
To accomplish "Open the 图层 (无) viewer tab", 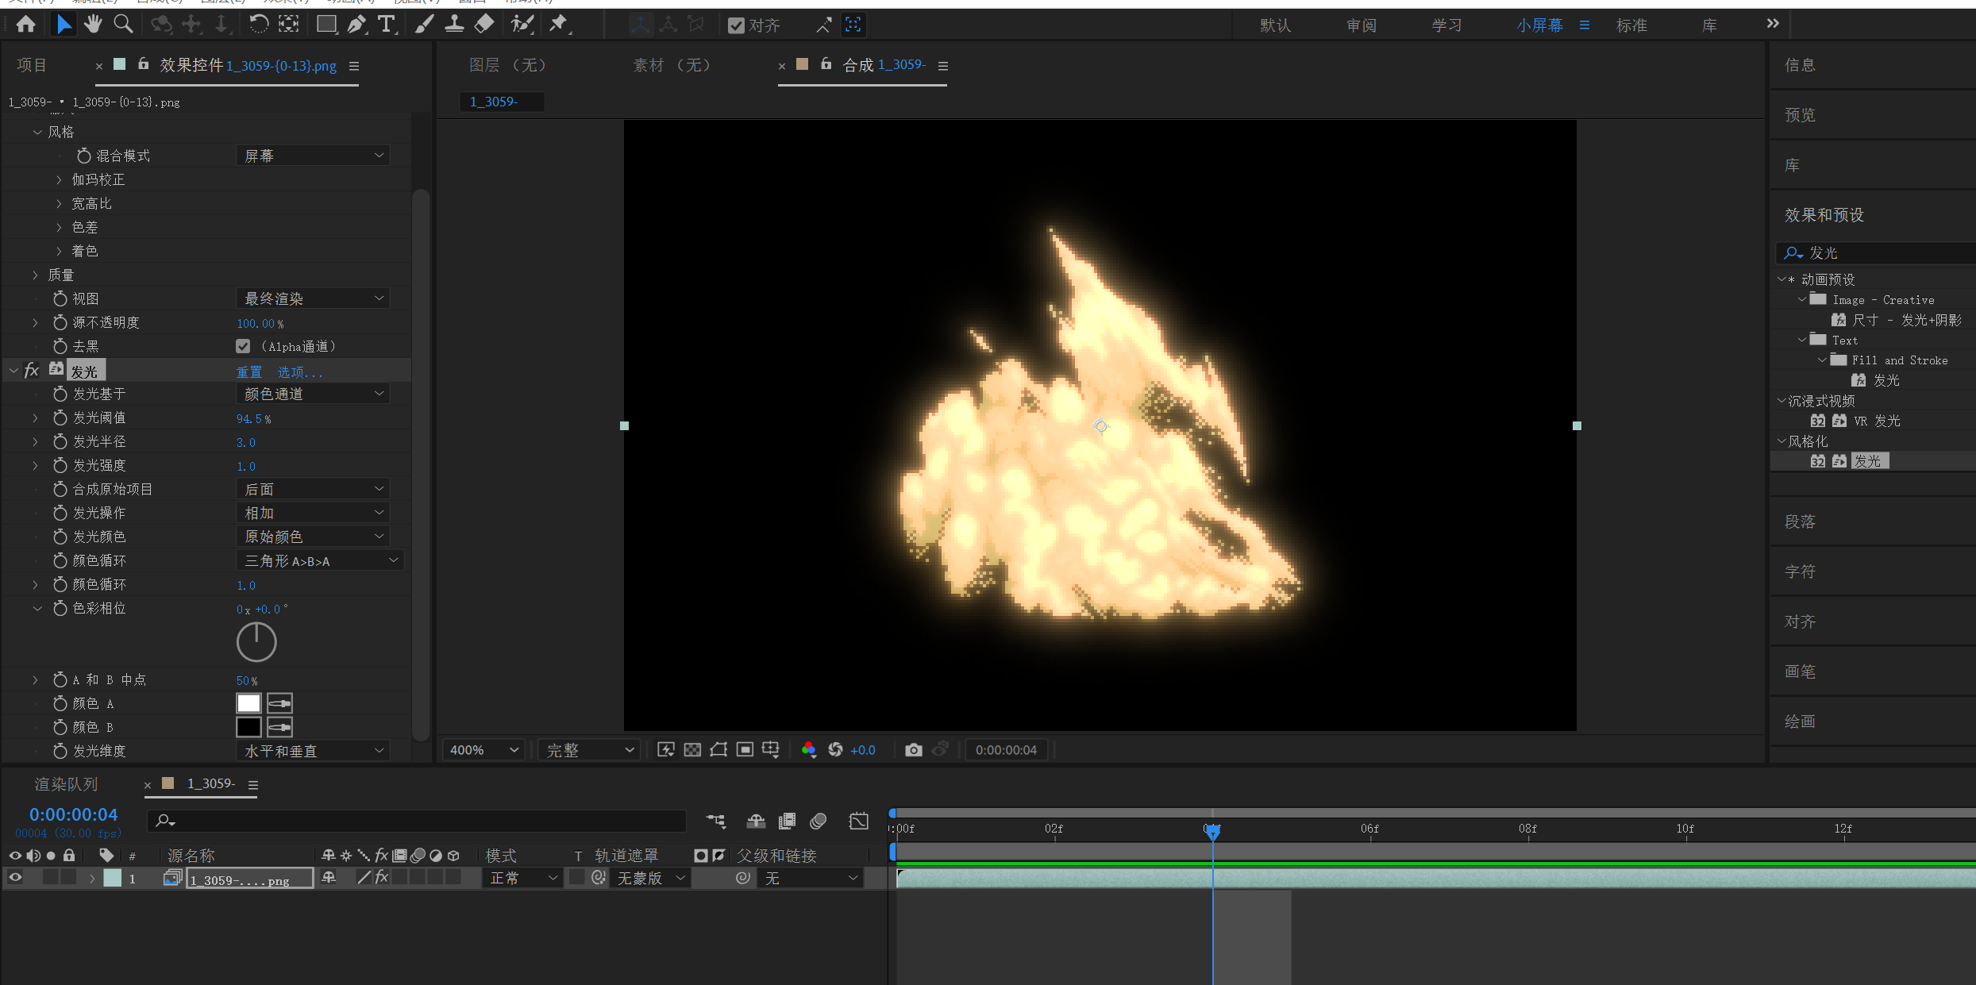I will point(507,65).
